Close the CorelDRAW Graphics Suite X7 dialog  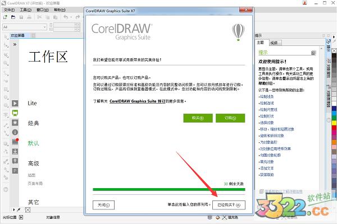point(246,10)
